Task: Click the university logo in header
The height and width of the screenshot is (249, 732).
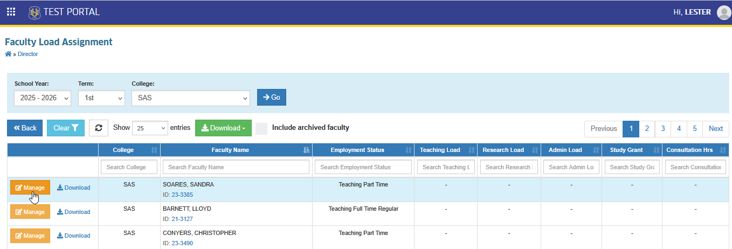Action: 34,12
